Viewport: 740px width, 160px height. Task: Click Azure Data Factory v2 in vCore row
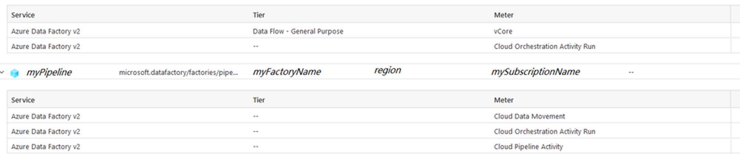point(46,31)
